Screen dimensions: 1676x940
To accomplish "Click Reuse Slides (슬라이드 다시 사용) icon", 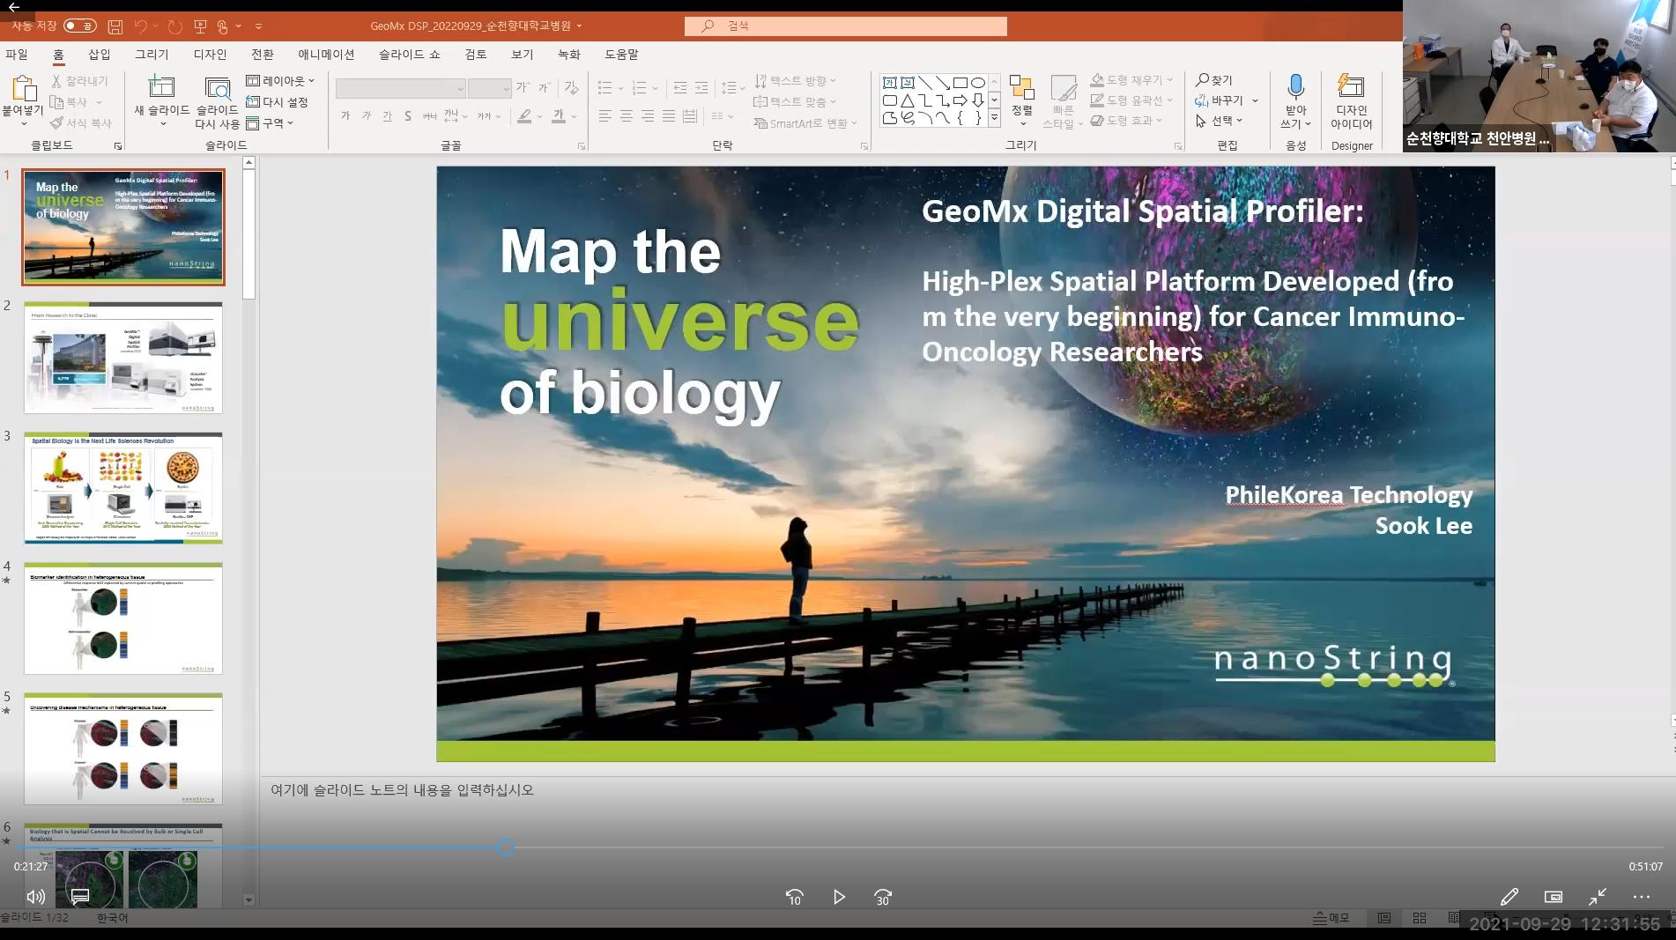I will [x=217, y=88].
